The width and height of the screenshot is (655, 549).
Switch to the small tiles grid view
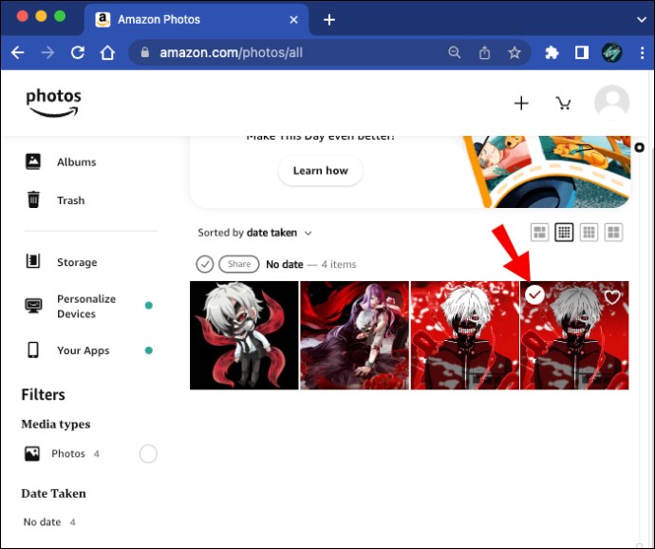[564, 232]
